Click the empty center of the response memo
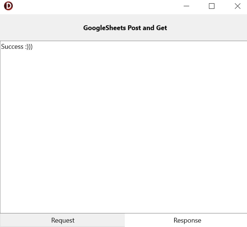Screen dimensions: 247x227 click(x=123, y=127)
